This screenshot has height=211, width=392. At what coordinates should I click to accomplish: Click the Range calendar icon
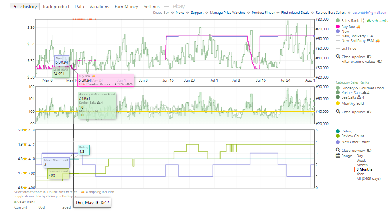[338, 156]
